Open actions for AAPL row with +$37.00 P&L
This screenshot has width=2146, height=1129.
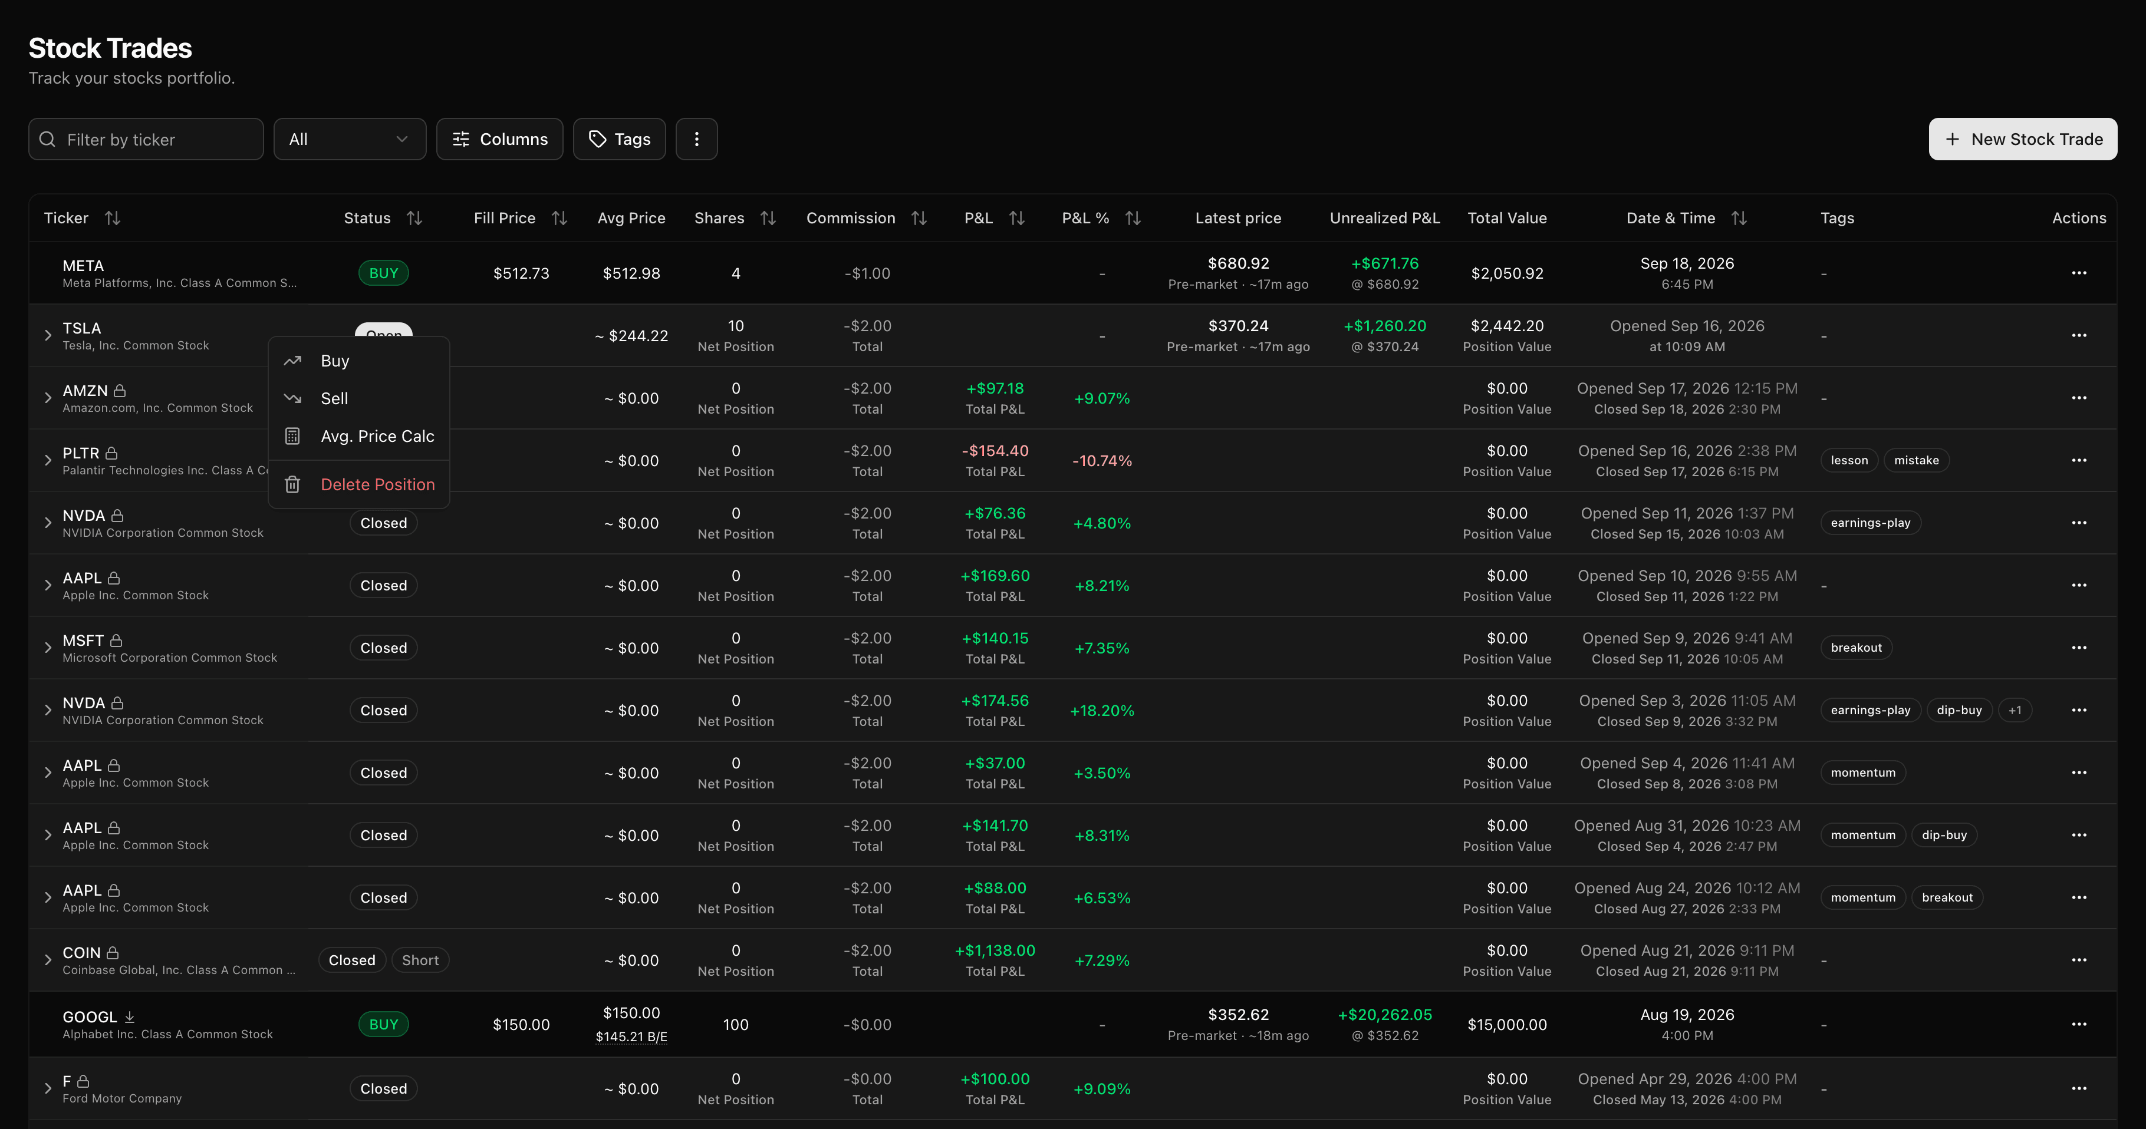(x=2079, y=773)
